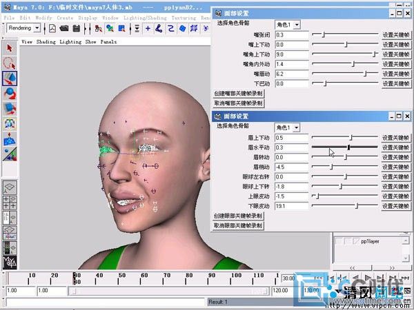
Task: Click the 下眼皮动 value field 19.1
Action: click(x=291, y=206)
